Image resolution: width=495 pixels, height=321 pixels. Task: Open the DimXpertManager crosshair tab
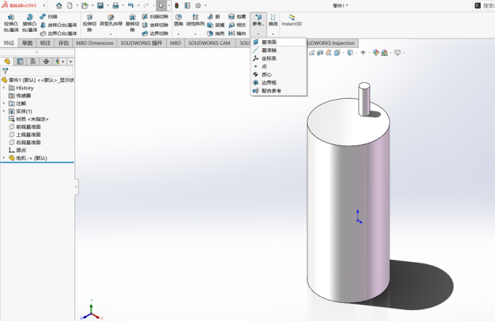46,62
